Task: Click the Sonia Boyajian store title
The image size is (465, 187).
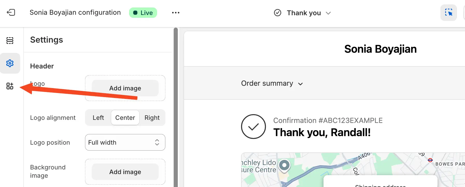Action: click(x=380, y=49)
